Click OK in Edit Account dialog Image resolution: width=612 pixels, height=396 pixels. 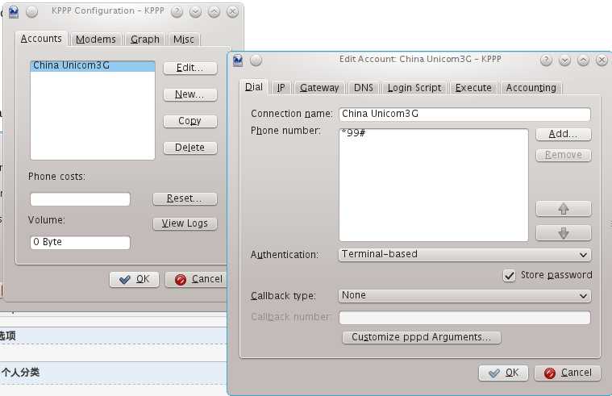(x=503, y=373)
